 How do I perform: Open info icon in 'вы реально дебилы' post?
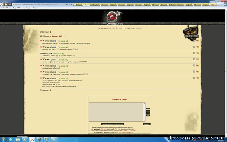55,66
